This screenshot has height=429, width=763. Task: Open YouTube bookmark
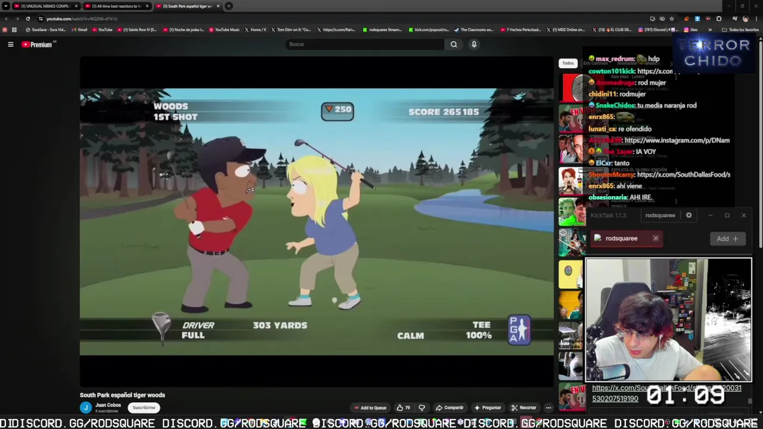pos(102,30)
